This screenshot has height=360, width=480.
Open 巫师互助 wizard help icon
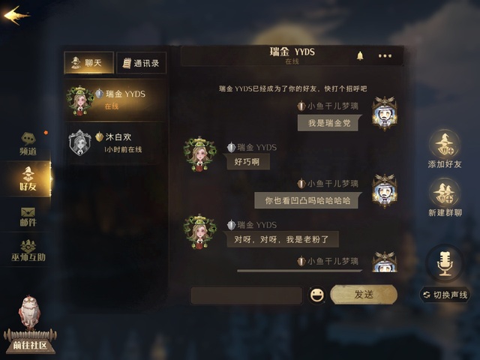[28, 250]
